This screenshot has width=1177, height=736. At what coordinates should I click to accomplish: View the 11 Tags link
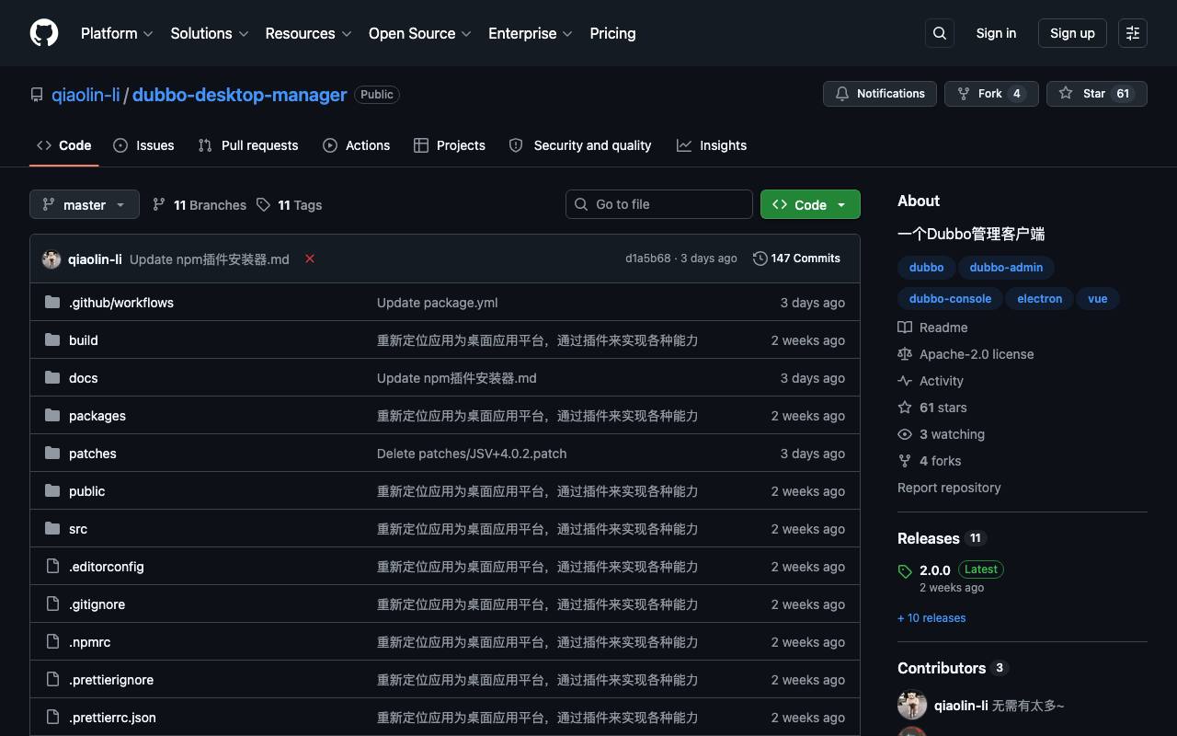pos(290,204)
